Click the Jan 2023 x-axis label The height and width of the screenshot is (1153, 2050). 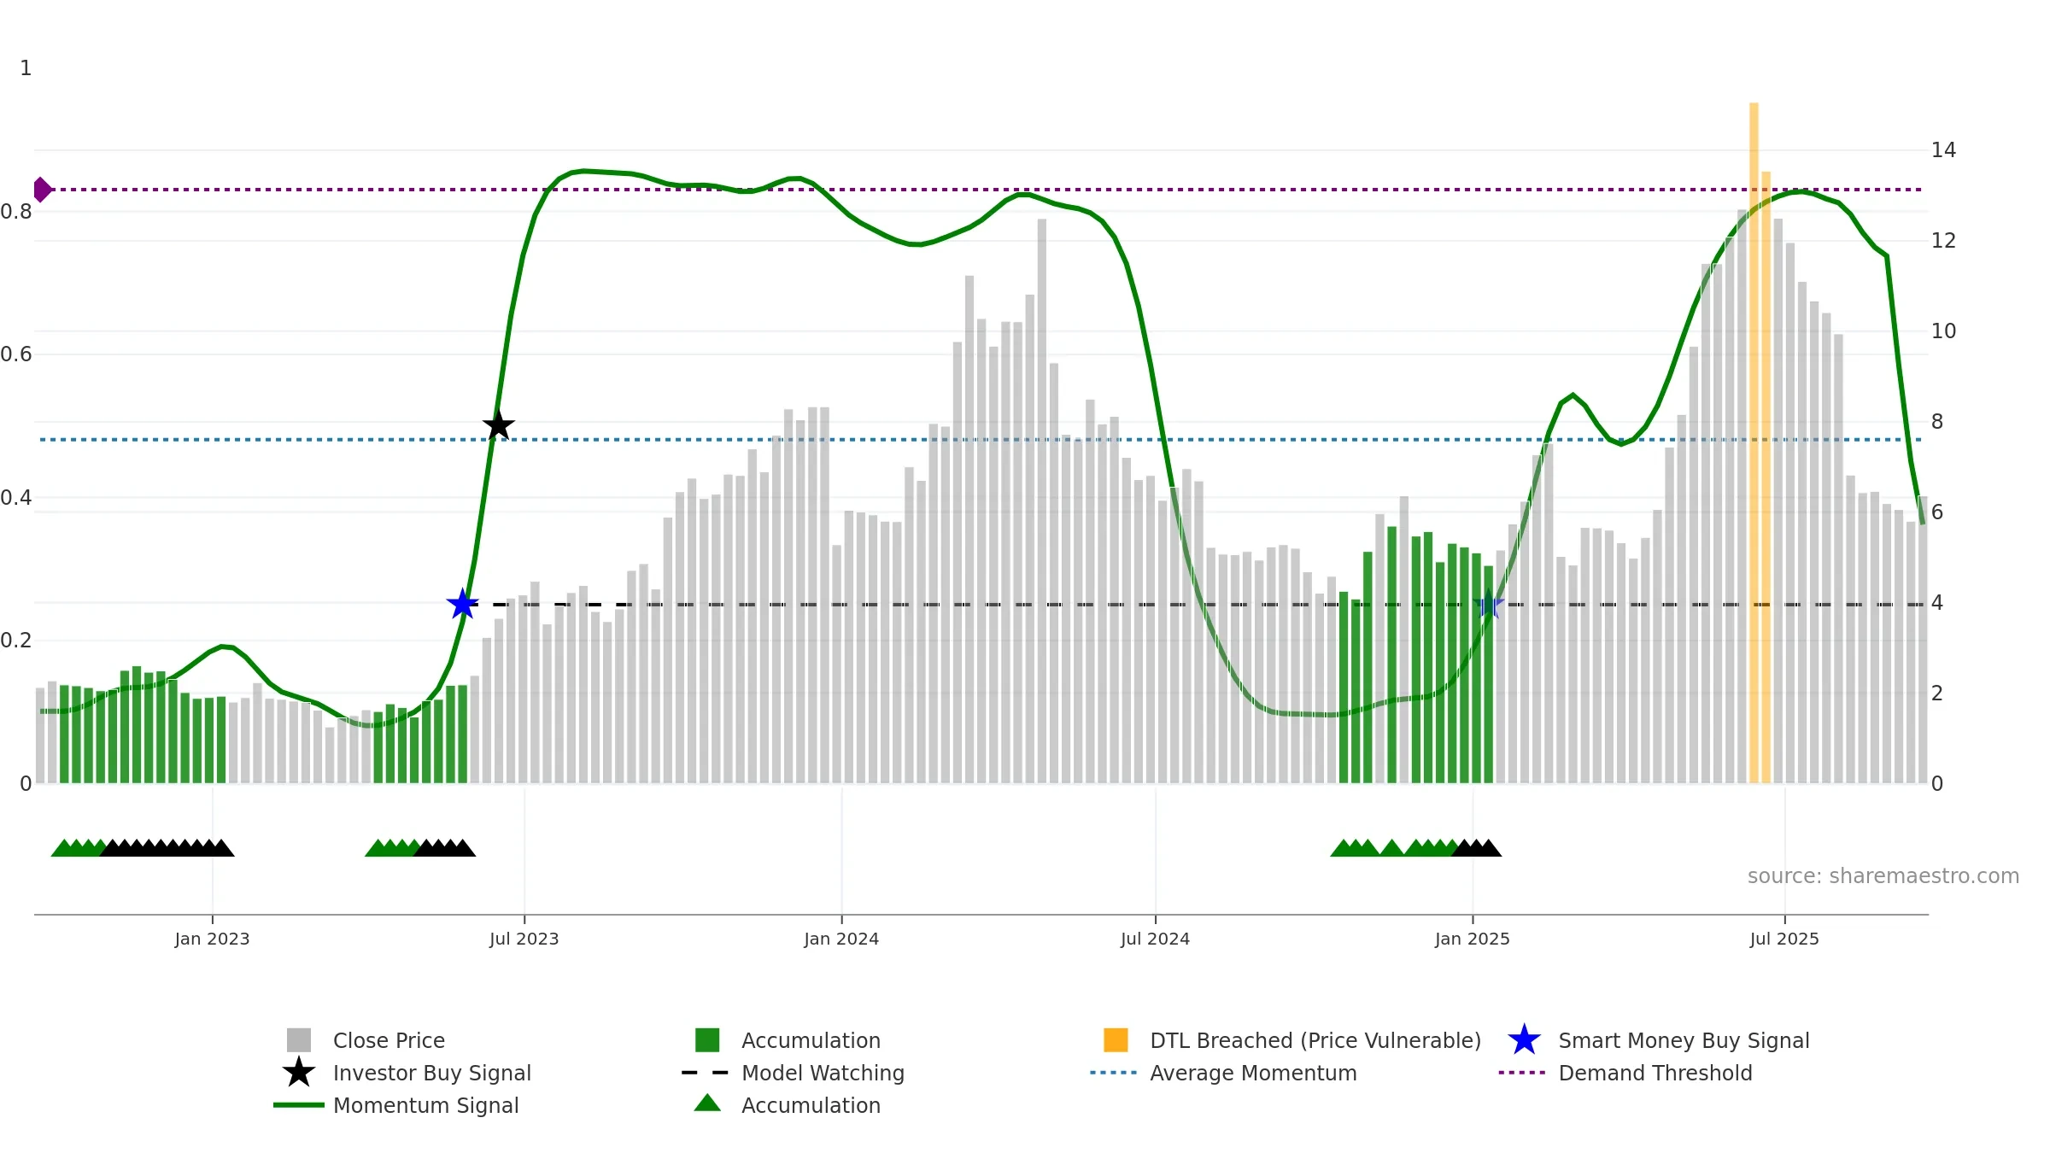(212, 939)
